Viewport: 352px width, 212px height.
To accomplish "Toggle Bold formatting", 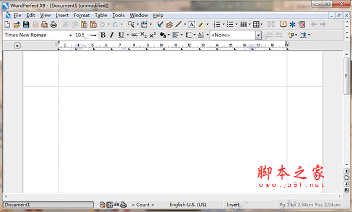I will (x=103, y=35).
